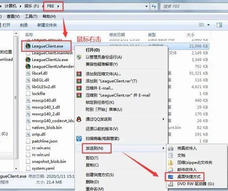The width and height of the screenshot is (228, 191).
Task: Click the 搜索 PBE search field
Action: tap(194, 6)
